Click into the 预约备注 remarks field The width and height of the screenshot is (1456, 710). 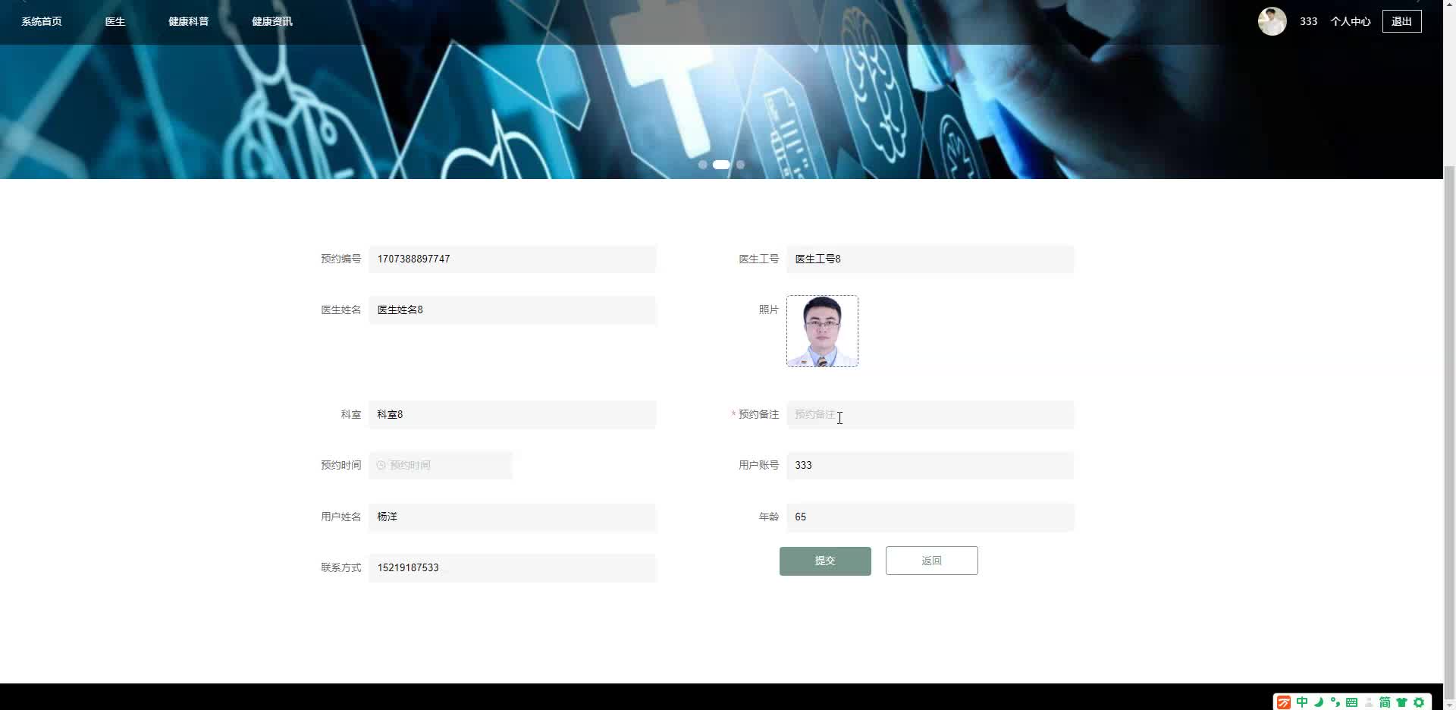(x=930, y=415)
